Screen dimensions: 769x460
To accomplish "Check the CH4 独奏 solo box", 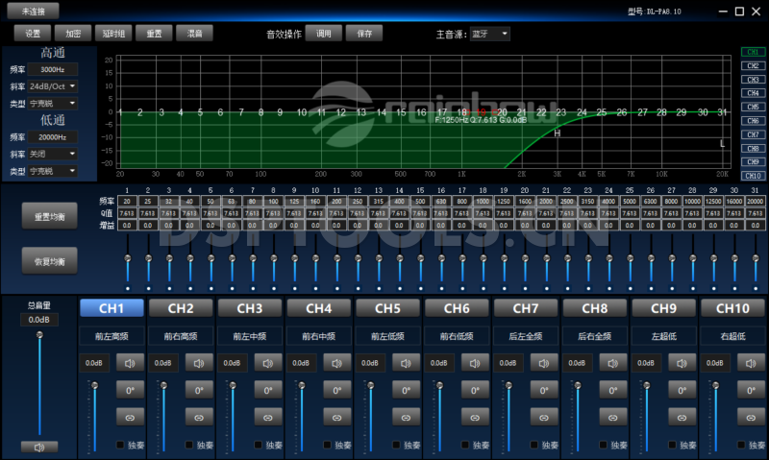I will (x=327, y=446).
